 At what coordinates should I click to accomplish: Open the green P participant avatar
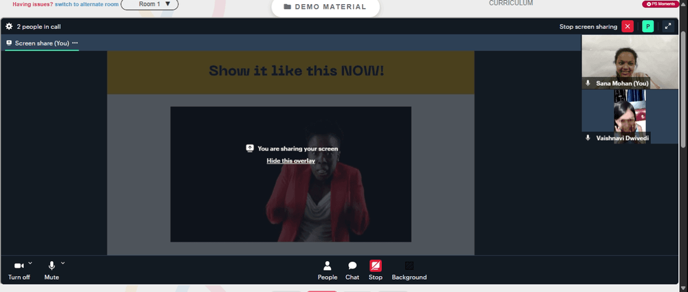pyautogui.click(x=647, y=26)
